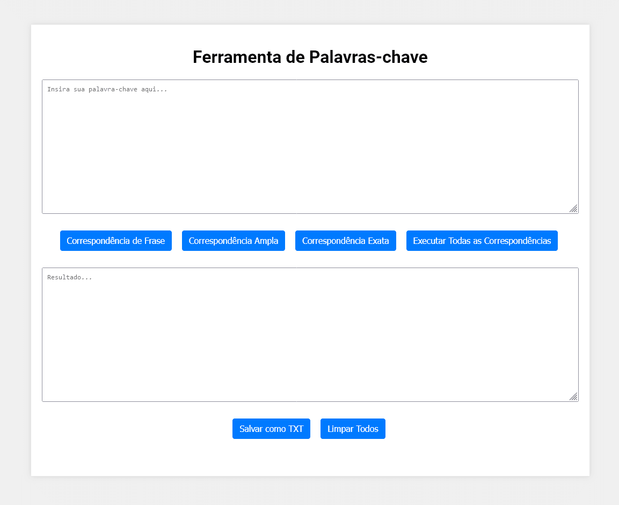This screenshot has height=505, width=619.
Task: Click the gray page background outside the card
Action: click(x=15, y=253)
